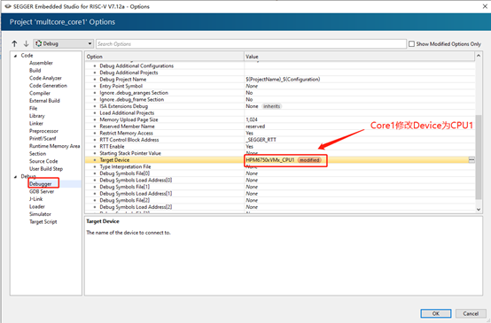
Task: Select Debugger under Debug
Action: tap(41, 184)
